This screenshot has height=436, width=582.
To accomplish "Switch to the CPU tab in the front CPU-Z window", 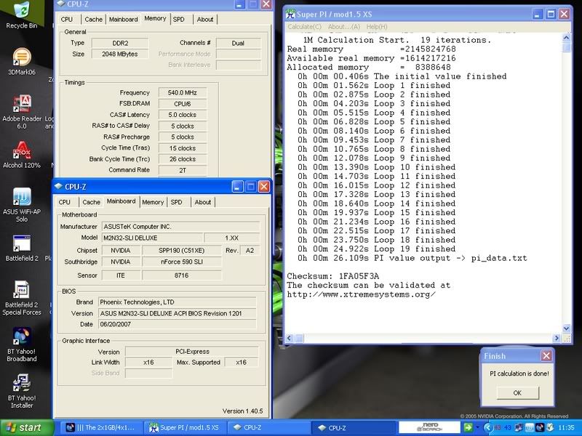I will click(64, 202).
